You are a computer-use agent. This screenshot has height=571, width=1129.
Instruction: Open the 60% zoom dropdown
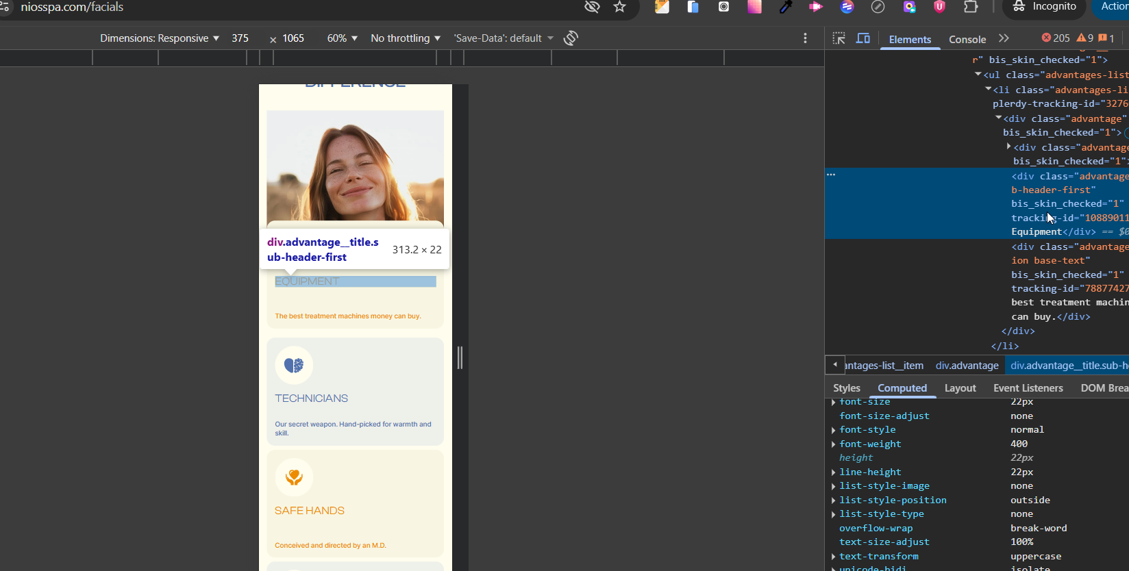(x=342, y=38)
